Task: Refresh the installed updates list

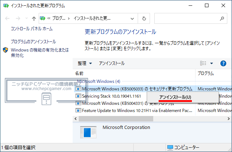Action: point(144,18)
